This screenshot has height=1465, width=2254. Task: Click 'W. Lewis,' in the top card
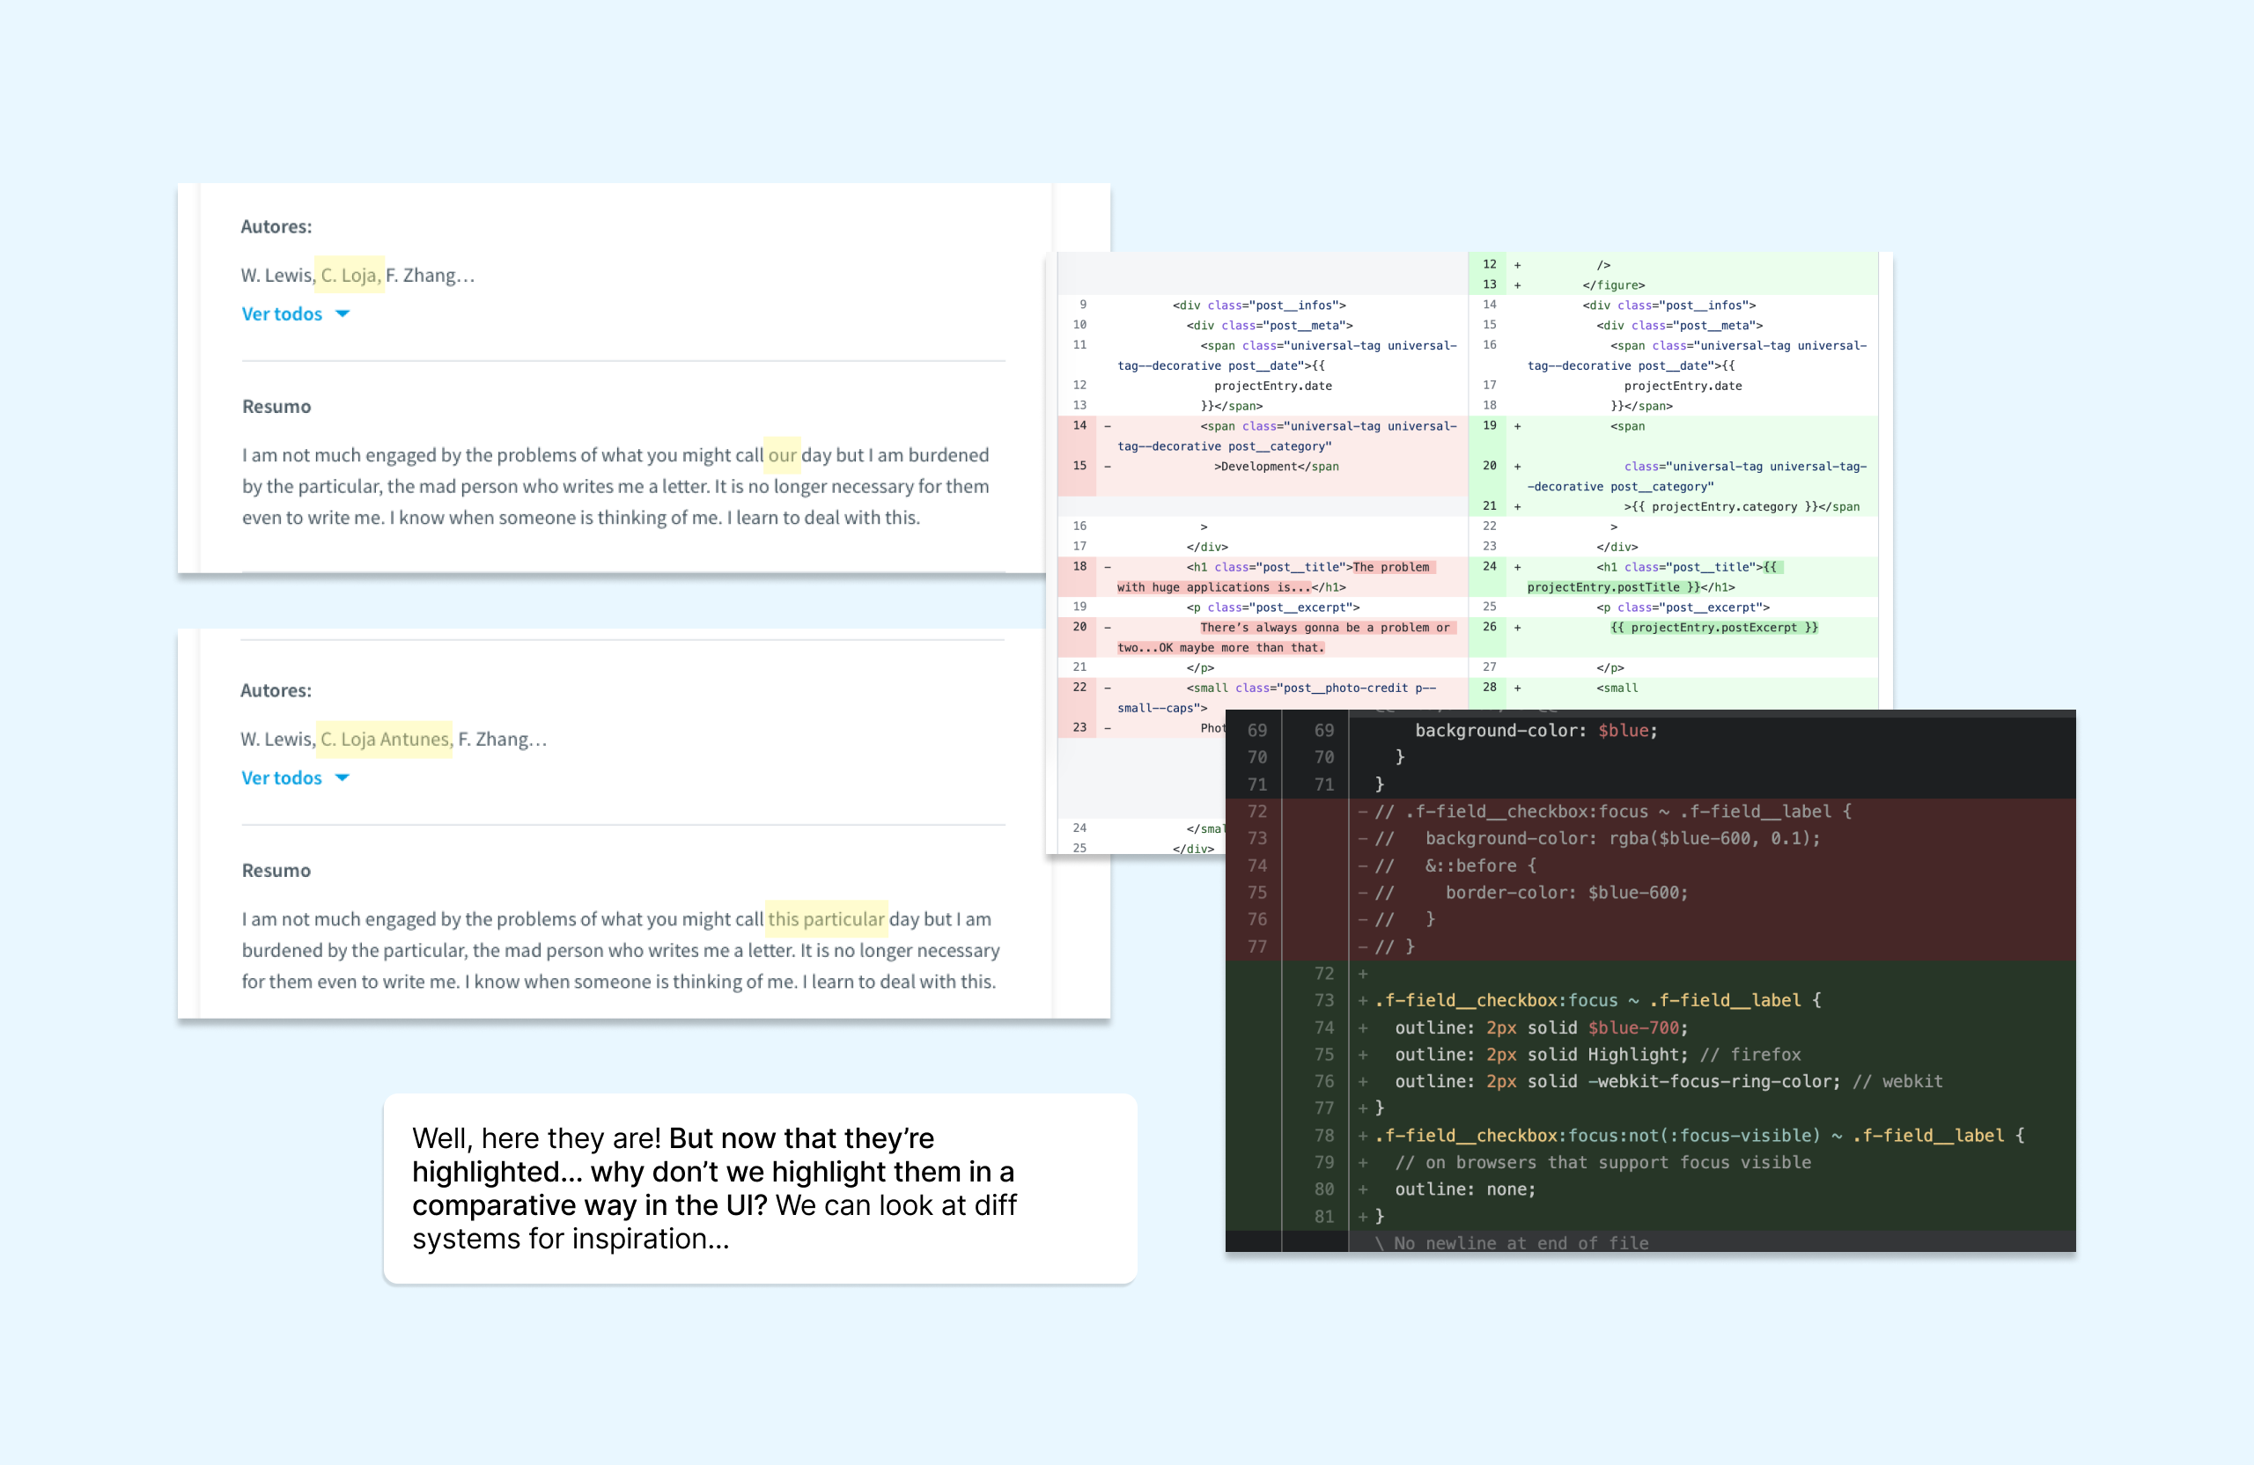pyautogui.click(x=277, y=275)
